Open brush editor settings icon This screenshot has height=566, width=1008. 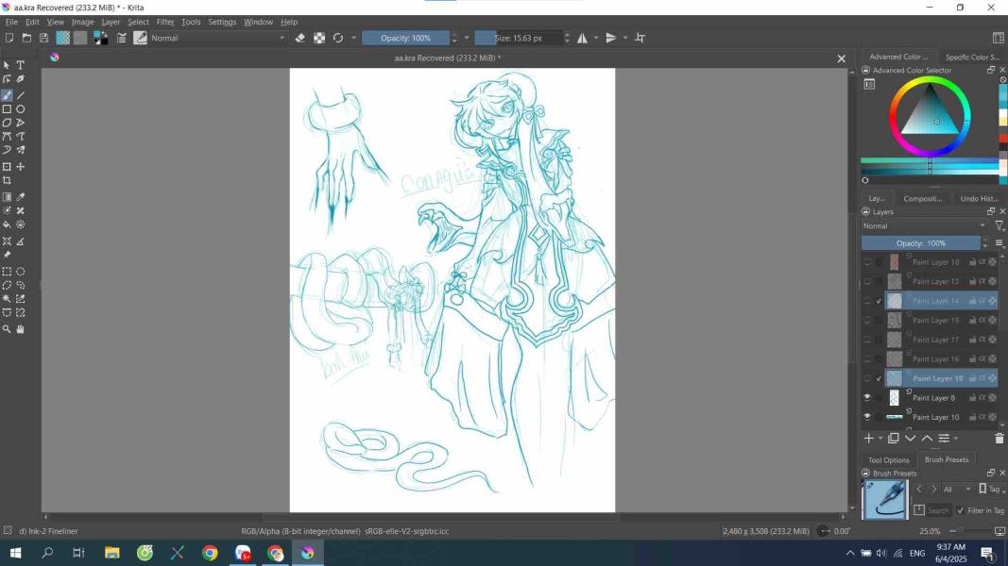pos(122,38)
